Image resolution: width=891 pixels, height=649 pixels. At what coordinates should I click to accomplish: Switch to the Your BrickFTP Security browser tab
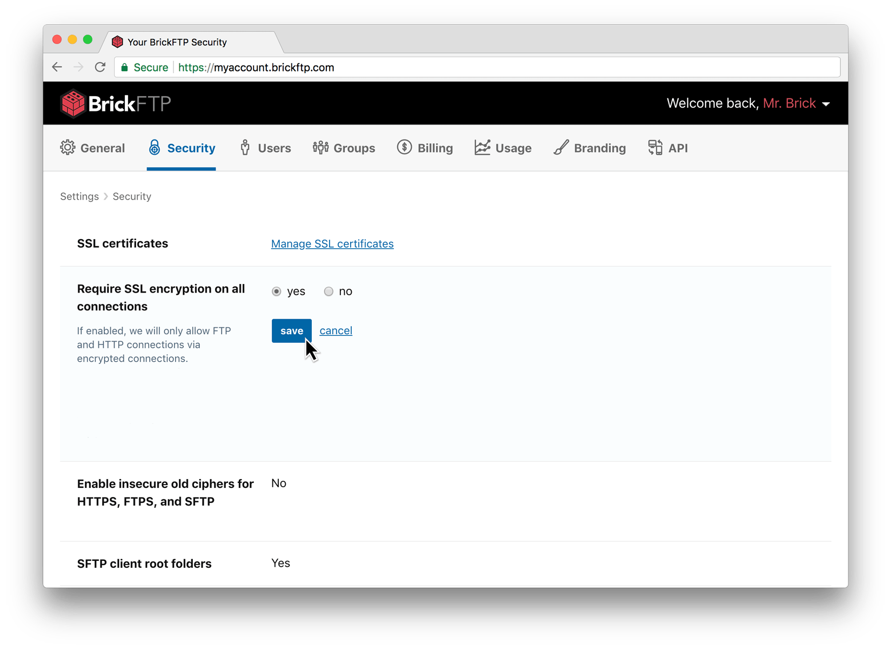pos(177,42)
